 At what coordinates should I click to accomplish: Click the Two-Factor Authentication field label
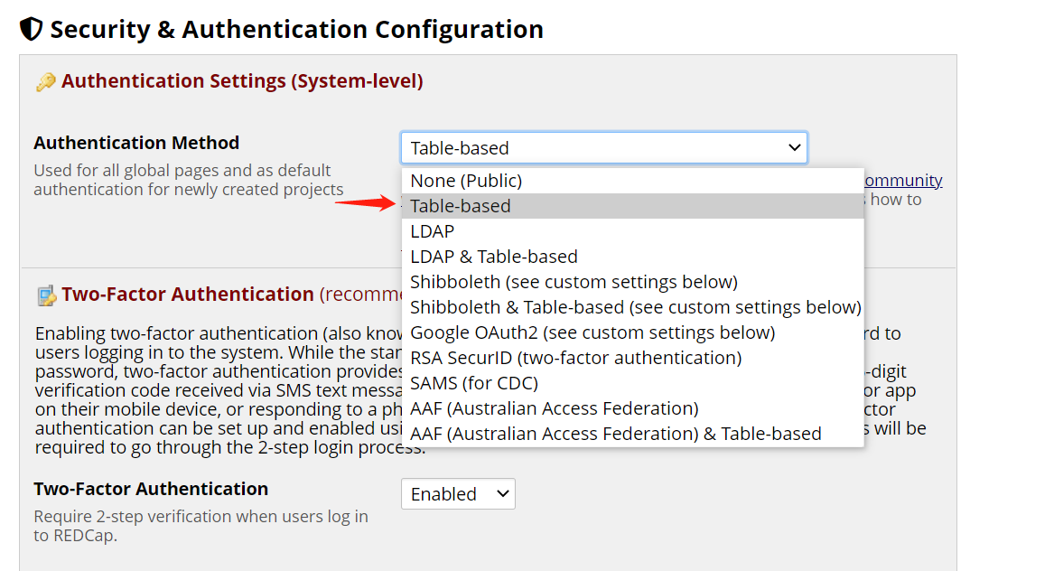151,489
